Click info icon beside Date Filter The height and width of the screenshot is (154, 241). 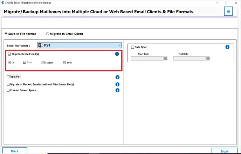(227, 47)
